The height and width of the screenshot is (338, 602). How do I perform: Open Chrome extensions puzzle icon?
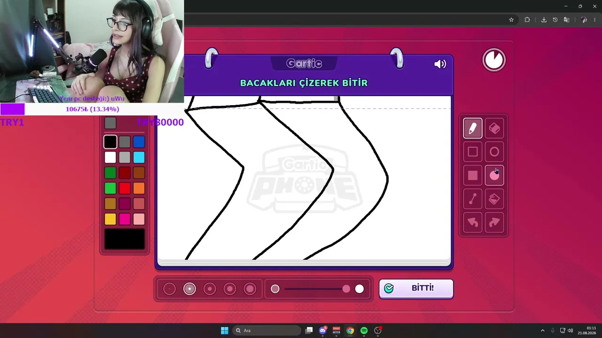coord(527,20)
